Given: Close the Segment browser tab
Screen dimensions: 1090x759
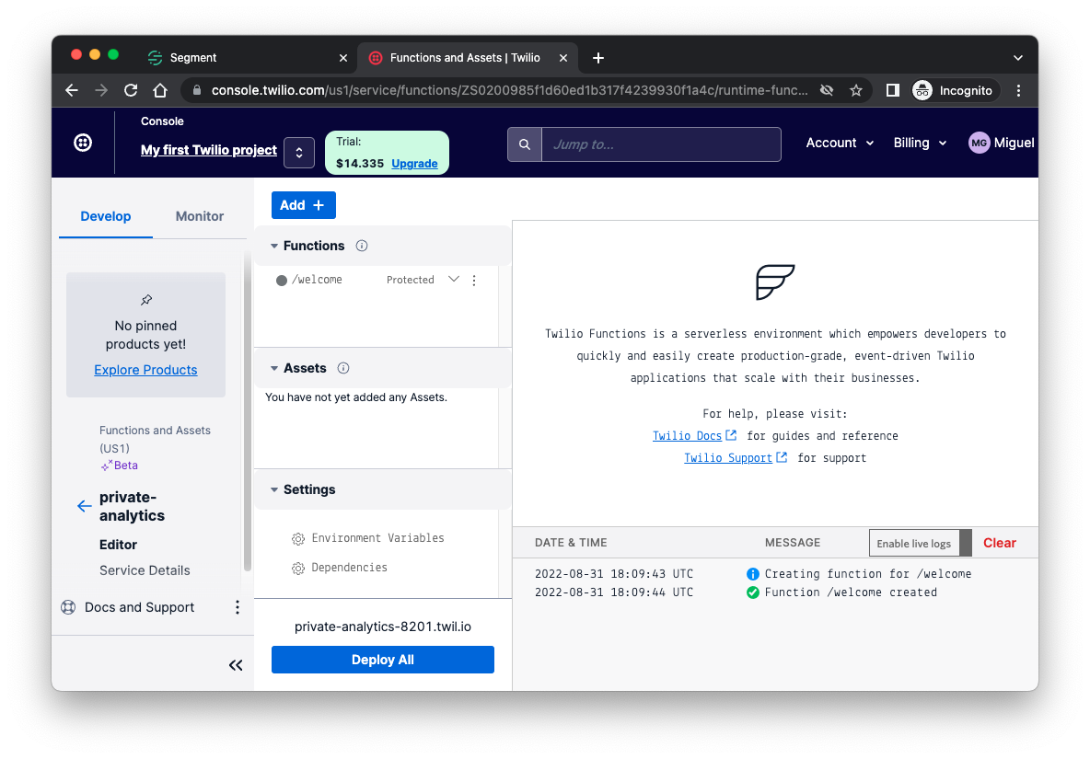Looking at the screenshot, I should coord(342,58).
